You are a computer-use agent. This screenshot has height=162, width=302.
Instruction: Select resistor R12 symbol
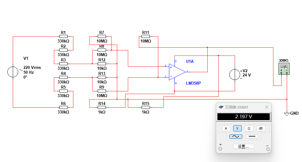(102, 64)
